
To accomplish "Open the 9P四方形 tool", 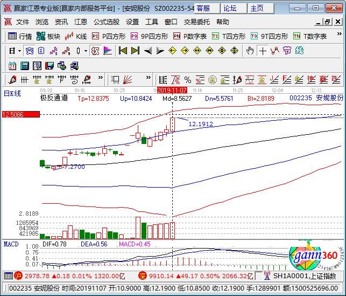I will [149, 36].
